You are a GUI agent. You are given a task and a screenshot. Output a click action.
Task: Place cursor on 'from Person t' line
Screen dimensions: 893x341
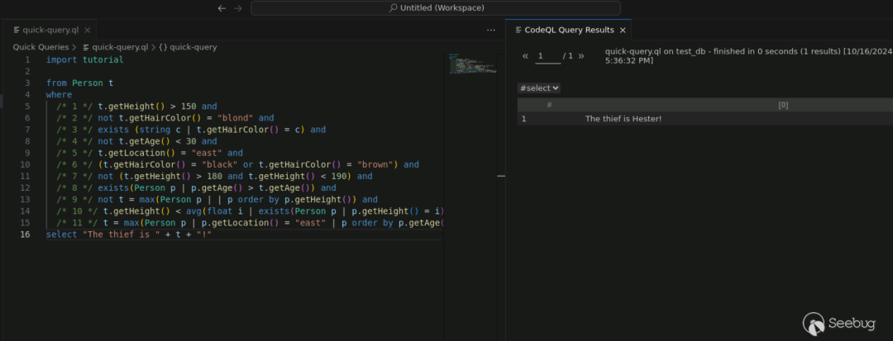[79, 83]
